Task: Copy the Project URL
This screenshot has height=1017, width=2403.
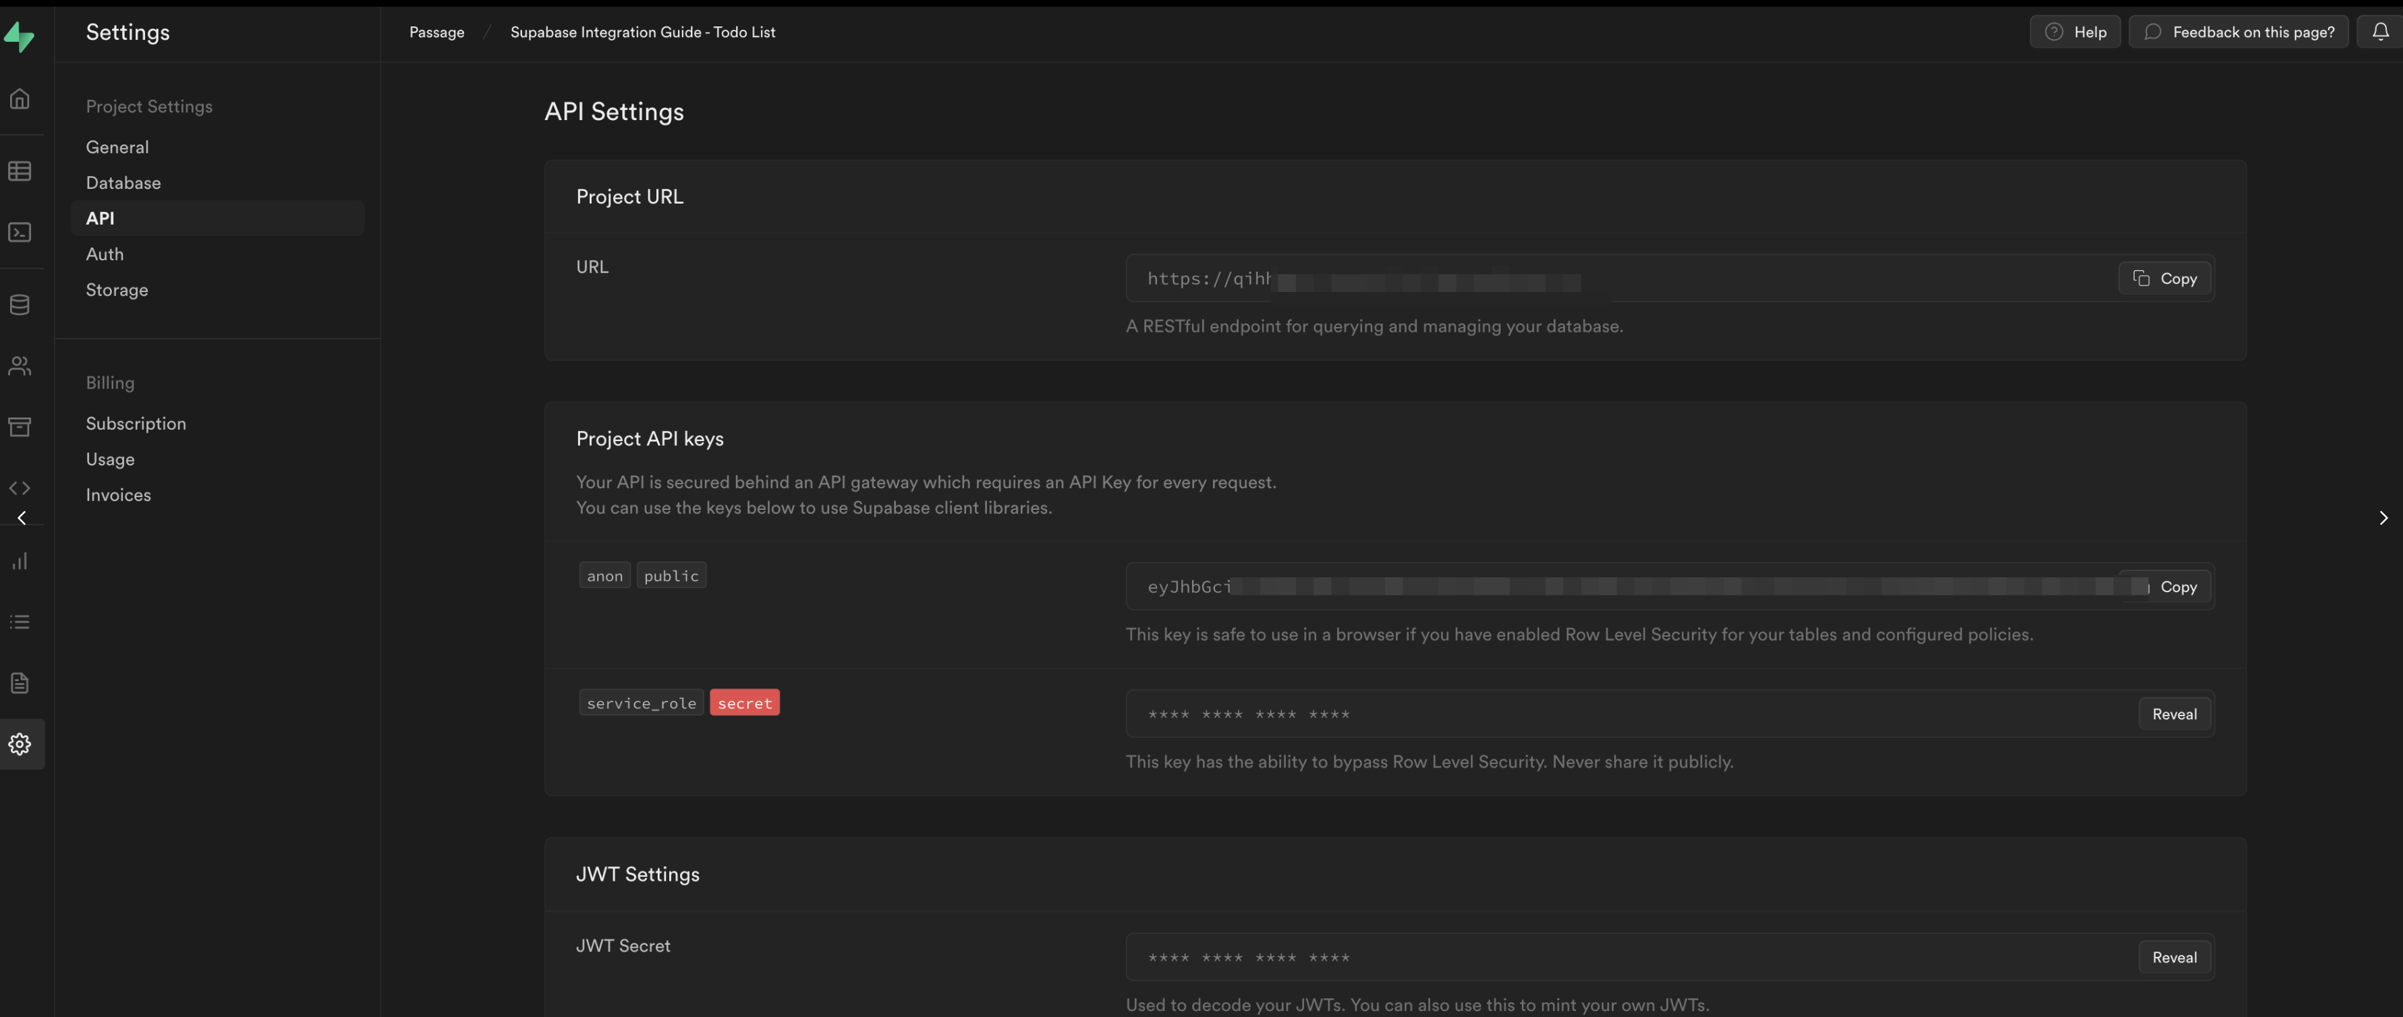Action: (2164, 279)
